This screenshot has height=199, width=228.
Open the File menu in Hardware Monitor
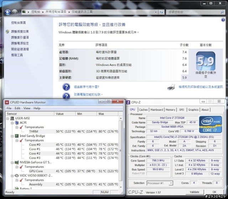pos(9,108)
